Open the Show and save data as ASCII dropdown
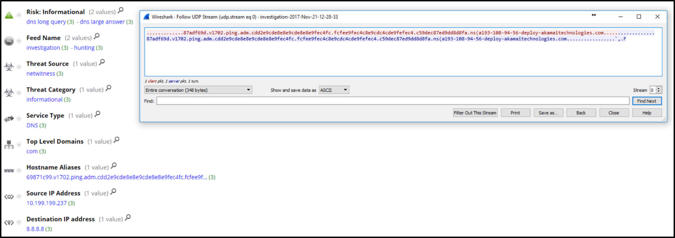Screen dimensions: 675x238 [334, 90]
